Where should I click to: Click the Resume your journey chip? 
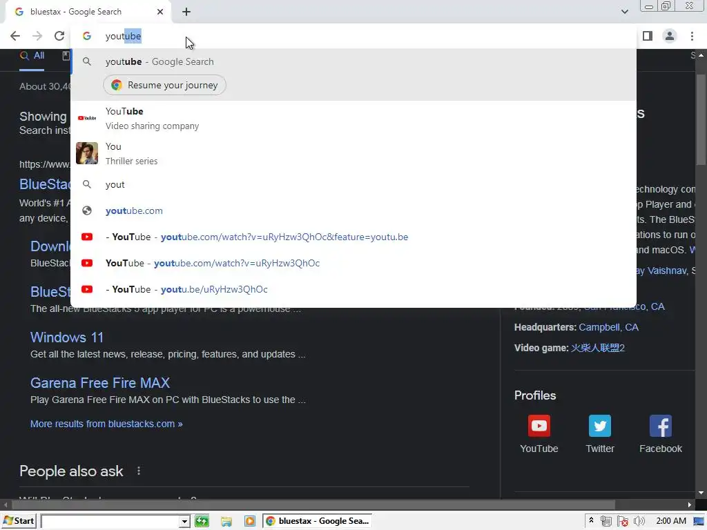[x=164, y=85]
